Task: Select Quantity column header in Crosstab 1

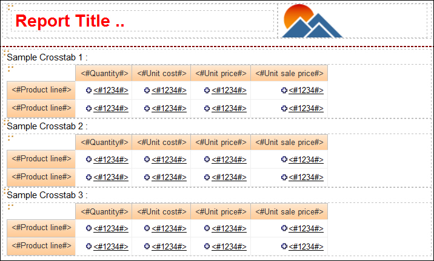Action: point(104,73)
